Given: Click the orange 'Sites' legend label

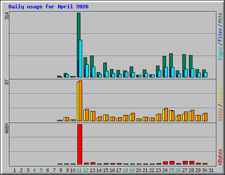Looking at the screenshot, I should tap(220, 115).
